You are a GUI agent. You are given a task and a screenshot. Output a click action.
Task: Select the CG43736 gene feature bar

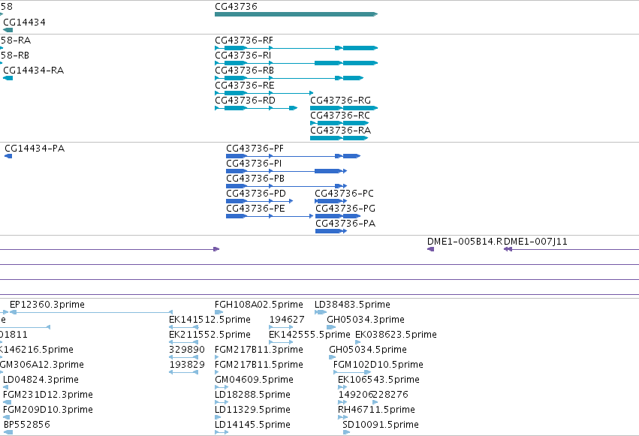click(297, 14)
